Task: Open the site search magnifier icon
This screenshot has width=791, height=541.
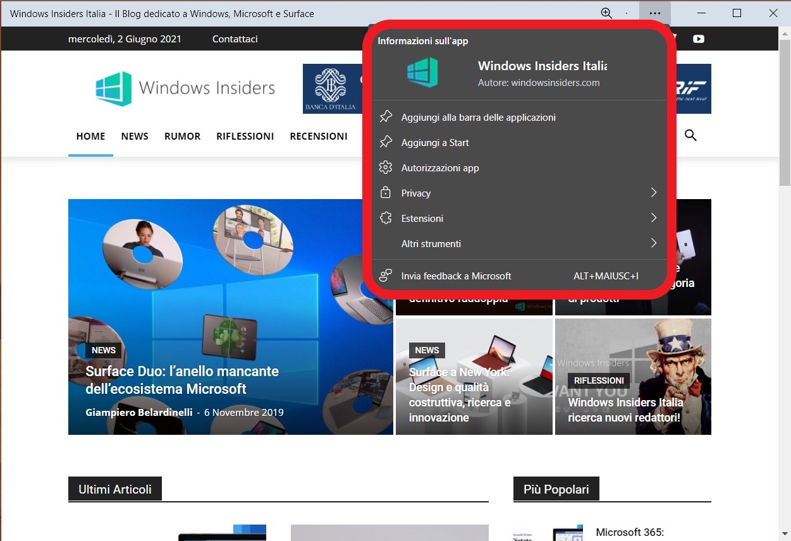Action: (690, 135)
